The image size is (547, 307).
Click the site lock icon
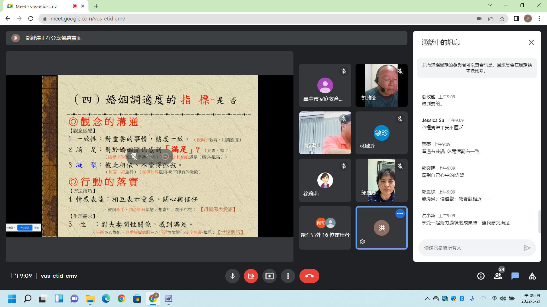[x=44, y=19]
